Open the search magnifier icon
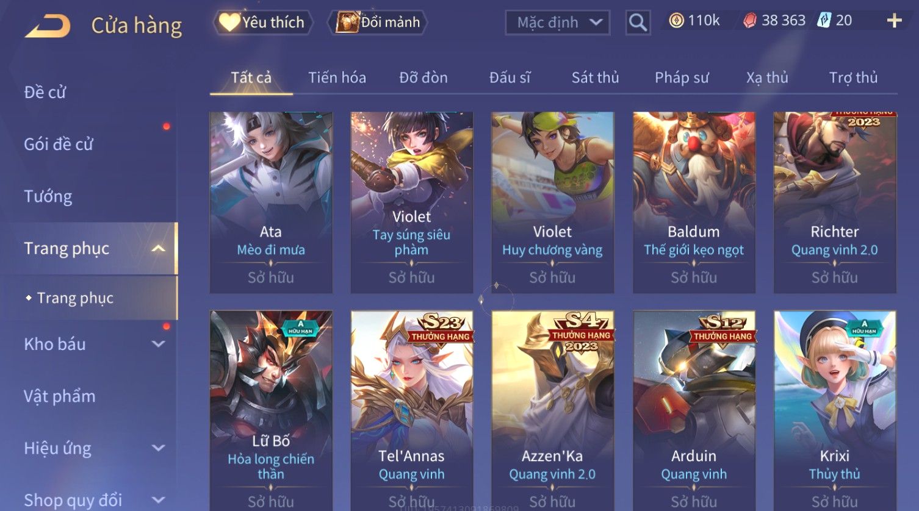The image size is (919, 511). click(638, 23)
